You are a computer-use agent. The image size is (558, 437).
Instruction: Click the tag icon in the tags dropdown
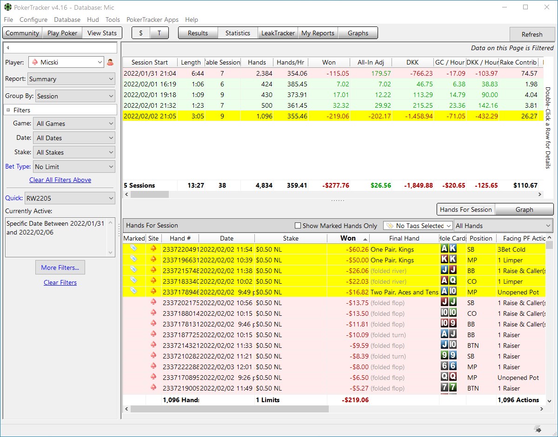click(x=390, y=226)
